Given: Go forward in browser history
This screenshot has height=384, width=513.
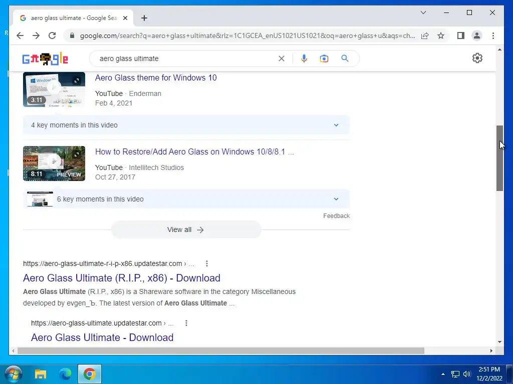Looking at the screenshot, I should (x=36, y=35).
